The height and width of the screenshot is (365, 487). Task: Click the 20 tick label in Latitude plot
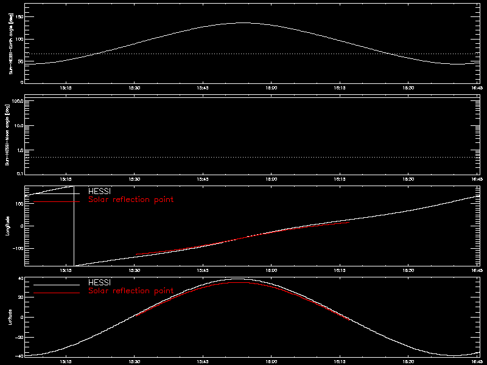(21, 297)
